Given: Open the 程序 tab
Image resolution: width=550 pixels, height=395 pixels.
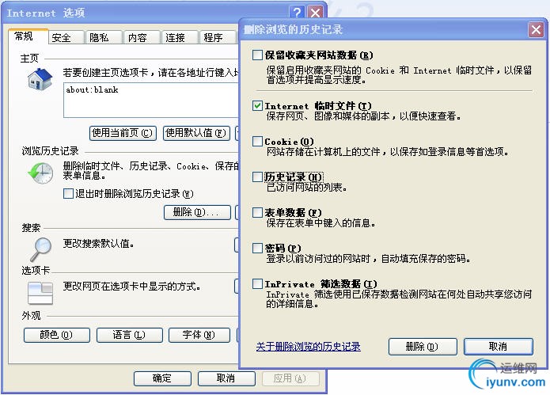Looking at the screenshot, I should click(218, 37).
